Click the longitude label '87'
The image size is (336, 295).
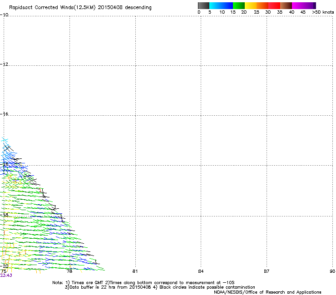(x=267, y=271)
